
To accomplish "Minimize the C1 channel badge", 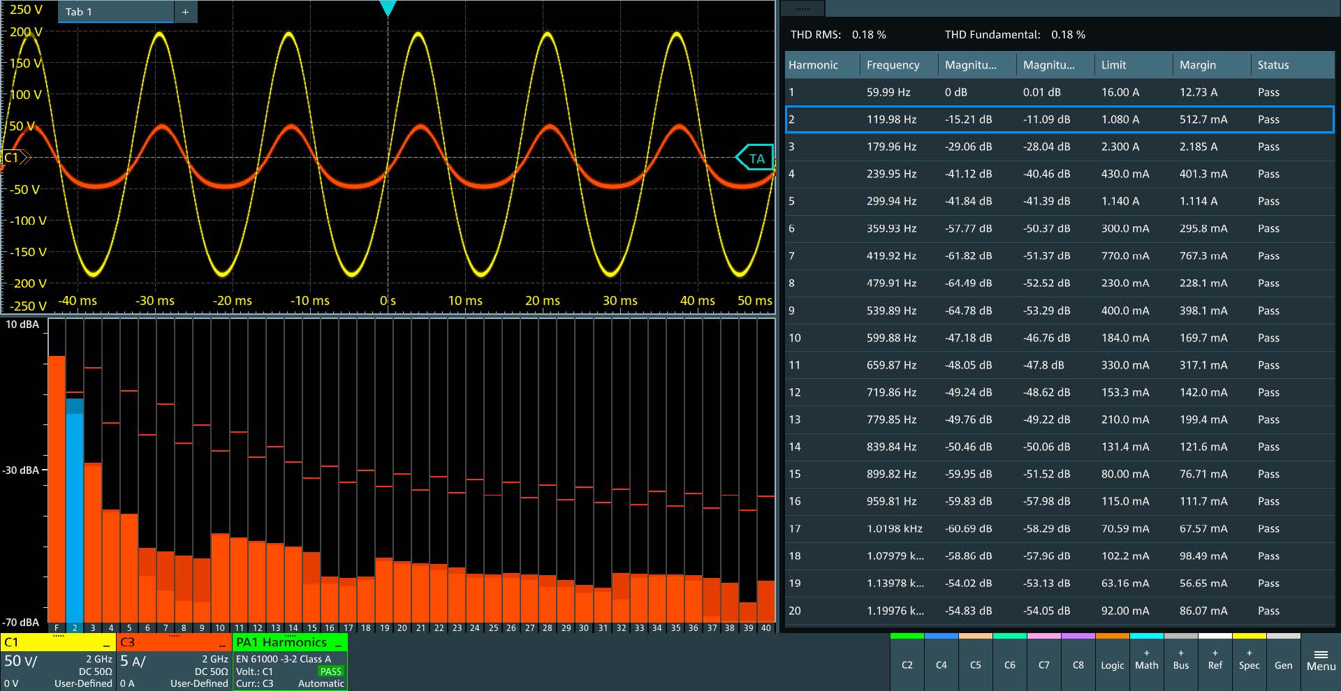I will pos(106,643).
